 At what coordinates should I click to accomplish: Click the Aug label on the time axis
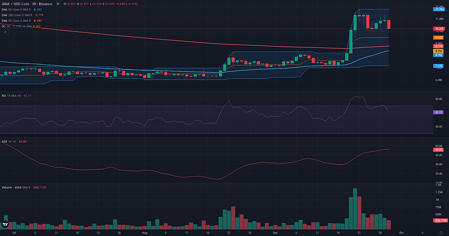point(145,233)
